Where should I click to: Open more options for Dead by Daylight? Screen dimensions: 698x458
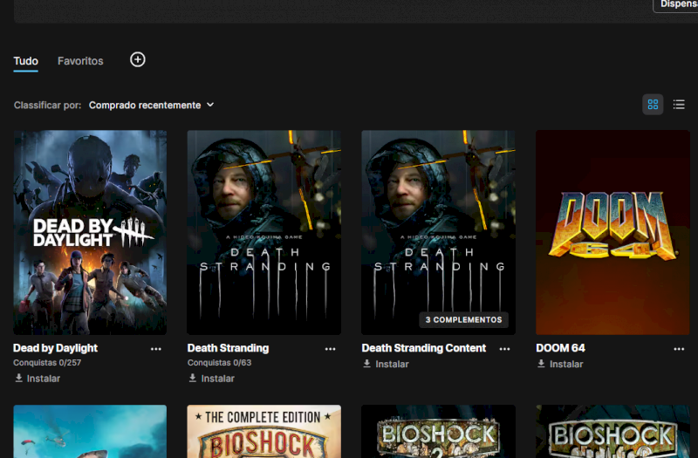(156, 349)
